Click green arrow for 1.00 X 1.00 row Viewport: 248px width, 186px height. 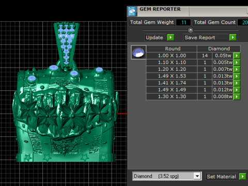tap(237, 56)
